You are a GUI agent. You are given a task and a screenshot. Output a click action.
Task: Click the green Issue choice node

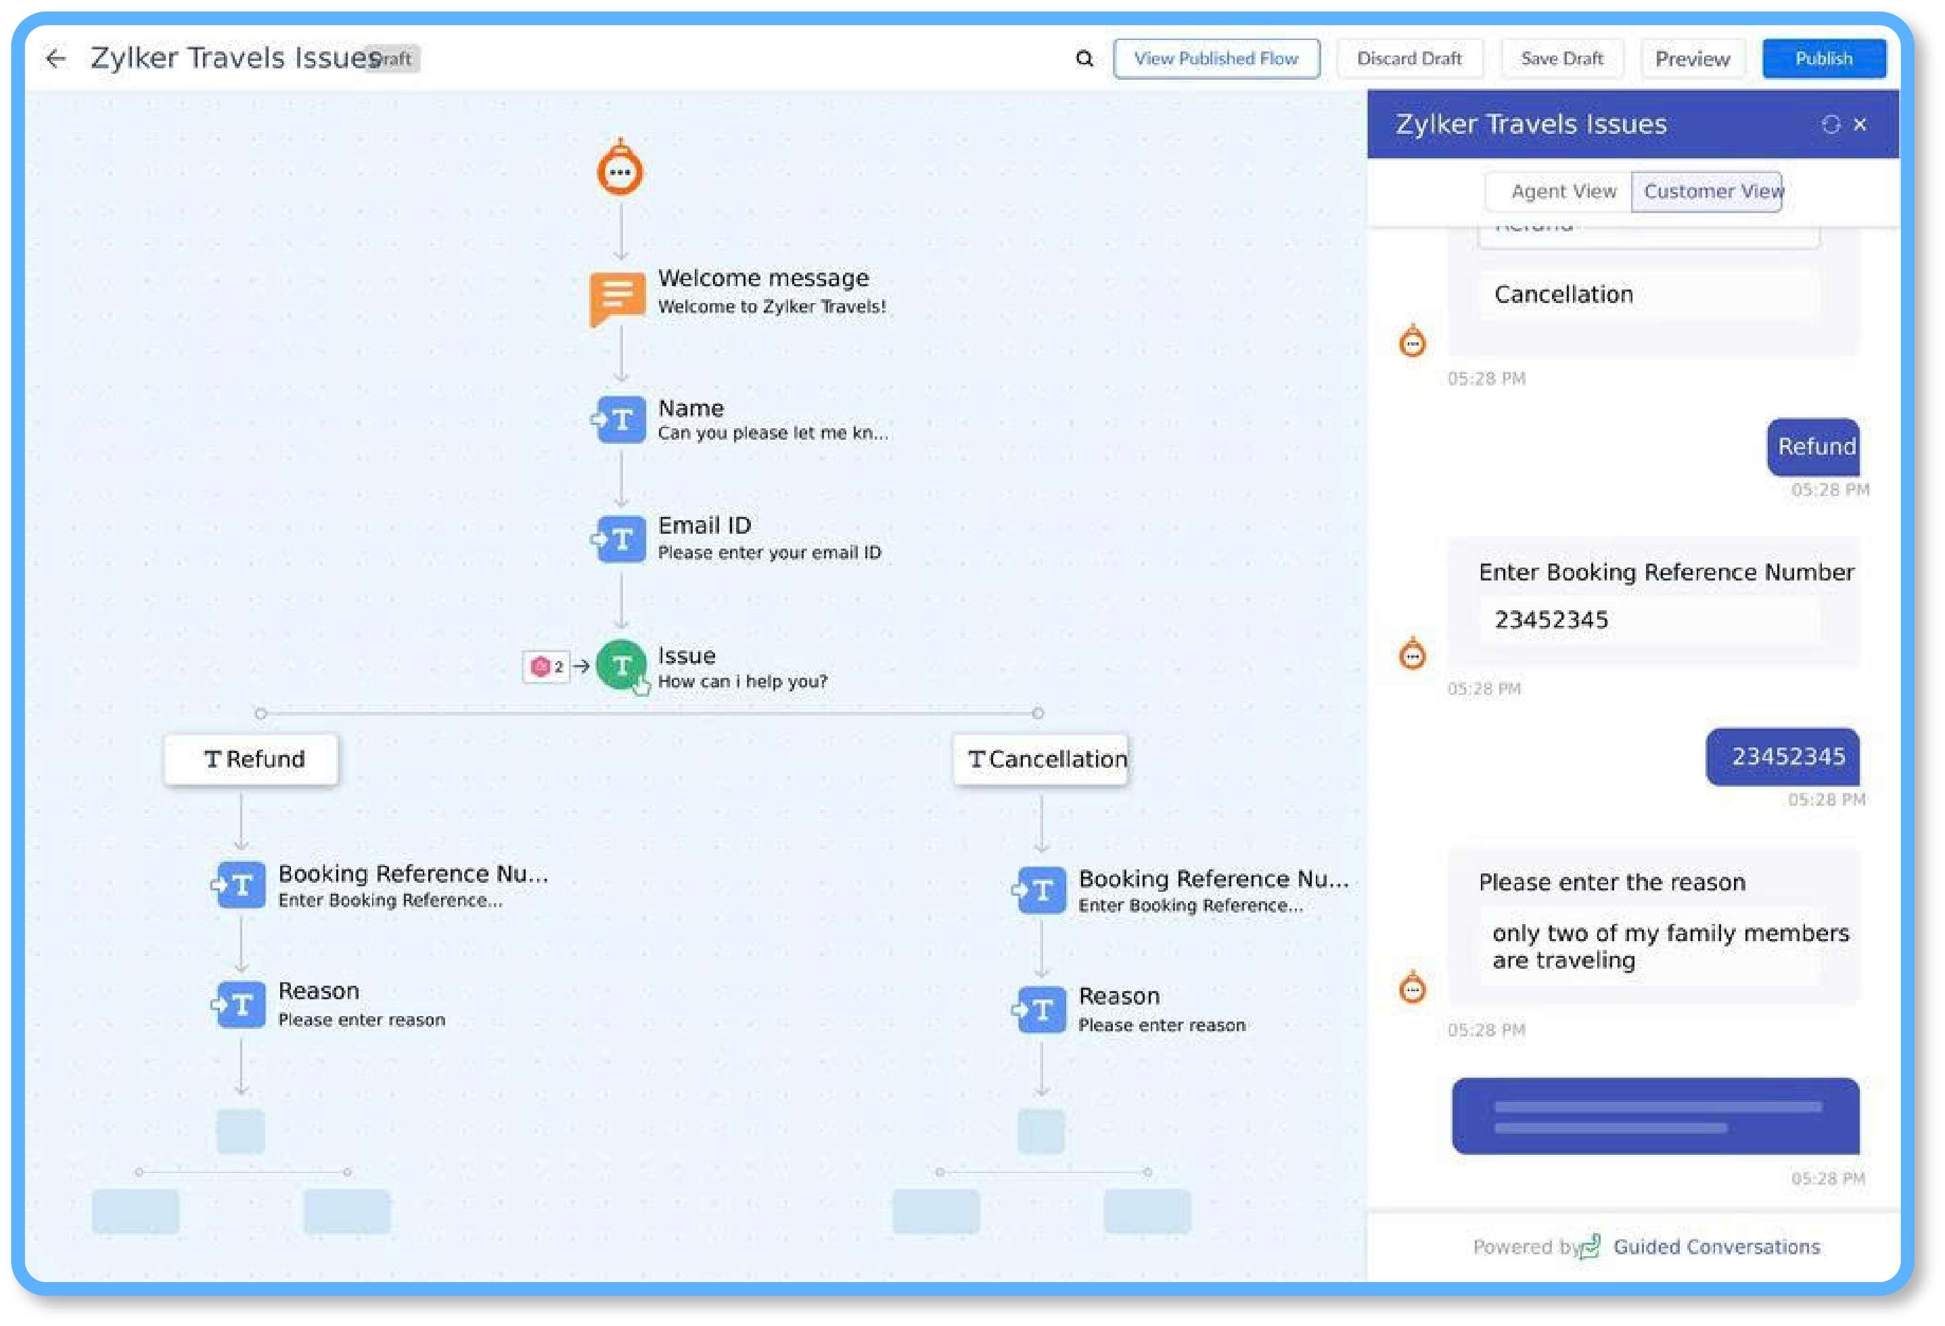(x=620, y=664)
